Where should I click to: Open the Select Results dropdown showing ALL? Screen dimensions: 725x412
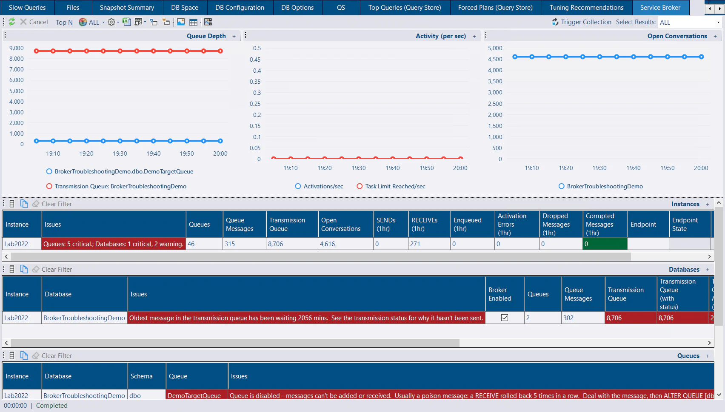point(690,22)
